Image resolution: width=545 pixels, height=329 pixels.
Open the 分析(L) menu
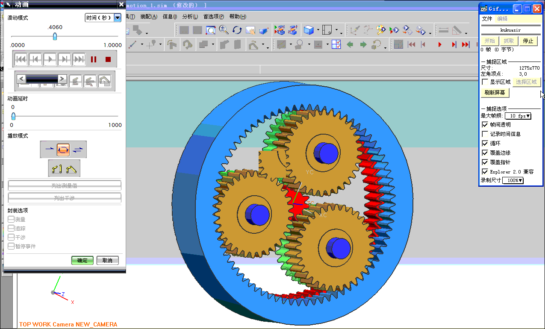(x=190, y=17)
